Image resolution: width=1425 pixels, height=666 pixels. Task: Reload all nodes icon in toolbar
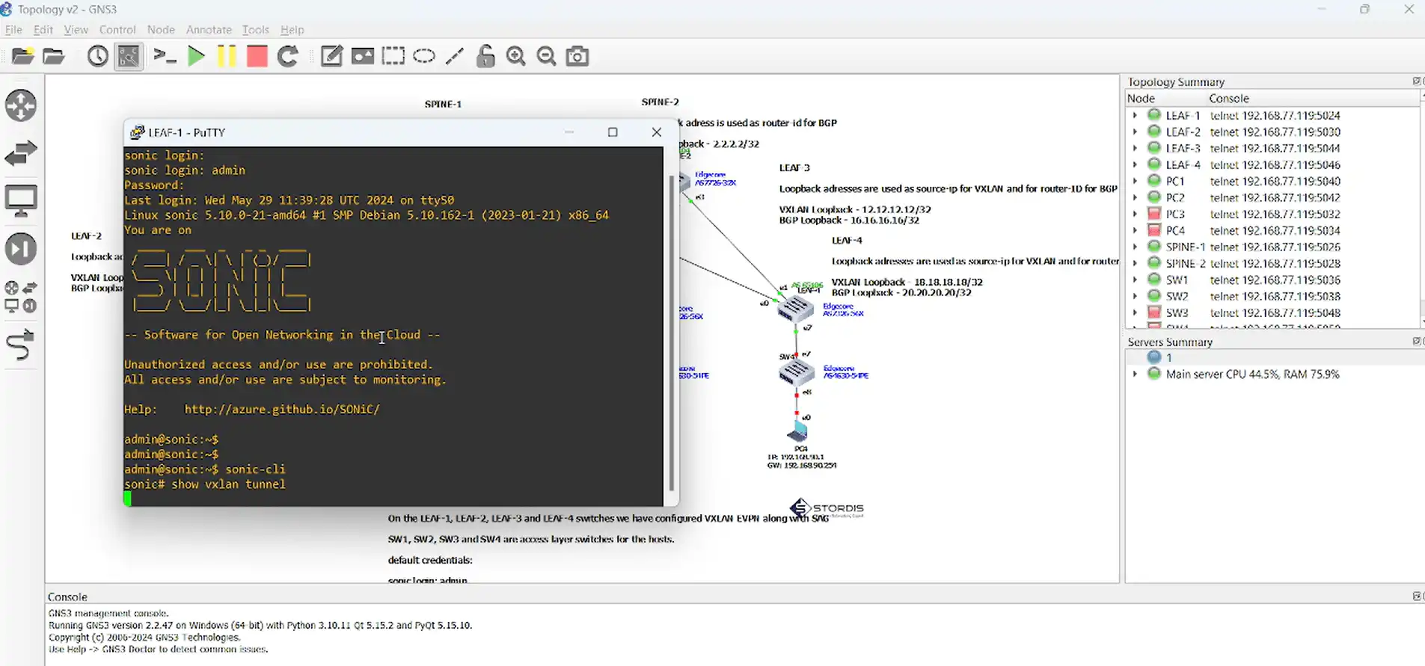pyautogui.click(x=288, y=56)
